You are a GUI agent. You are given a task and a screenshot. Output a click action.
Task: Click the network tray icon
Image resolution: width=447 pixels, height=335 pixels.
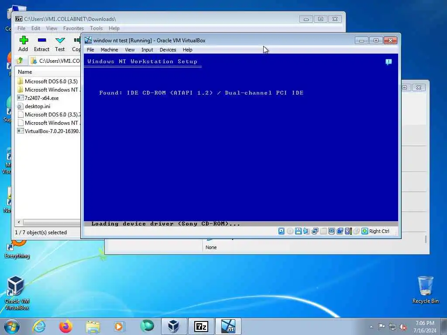pyautogui.click(x=392, y=327)
